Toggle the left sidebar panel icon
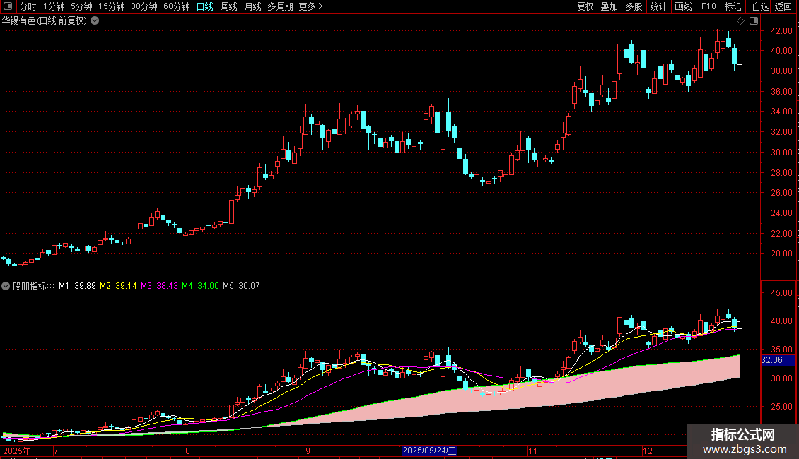Screen dimensions: 799x459 point(8,6)
